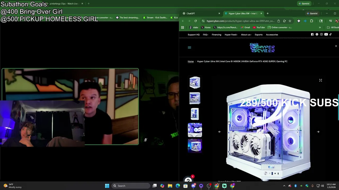Browse the Accessories link

tap(272, 35)
